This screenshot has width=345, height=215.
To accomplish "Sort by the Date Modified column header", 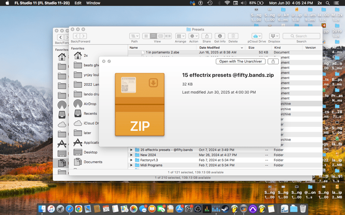I will tap(221, 47).
